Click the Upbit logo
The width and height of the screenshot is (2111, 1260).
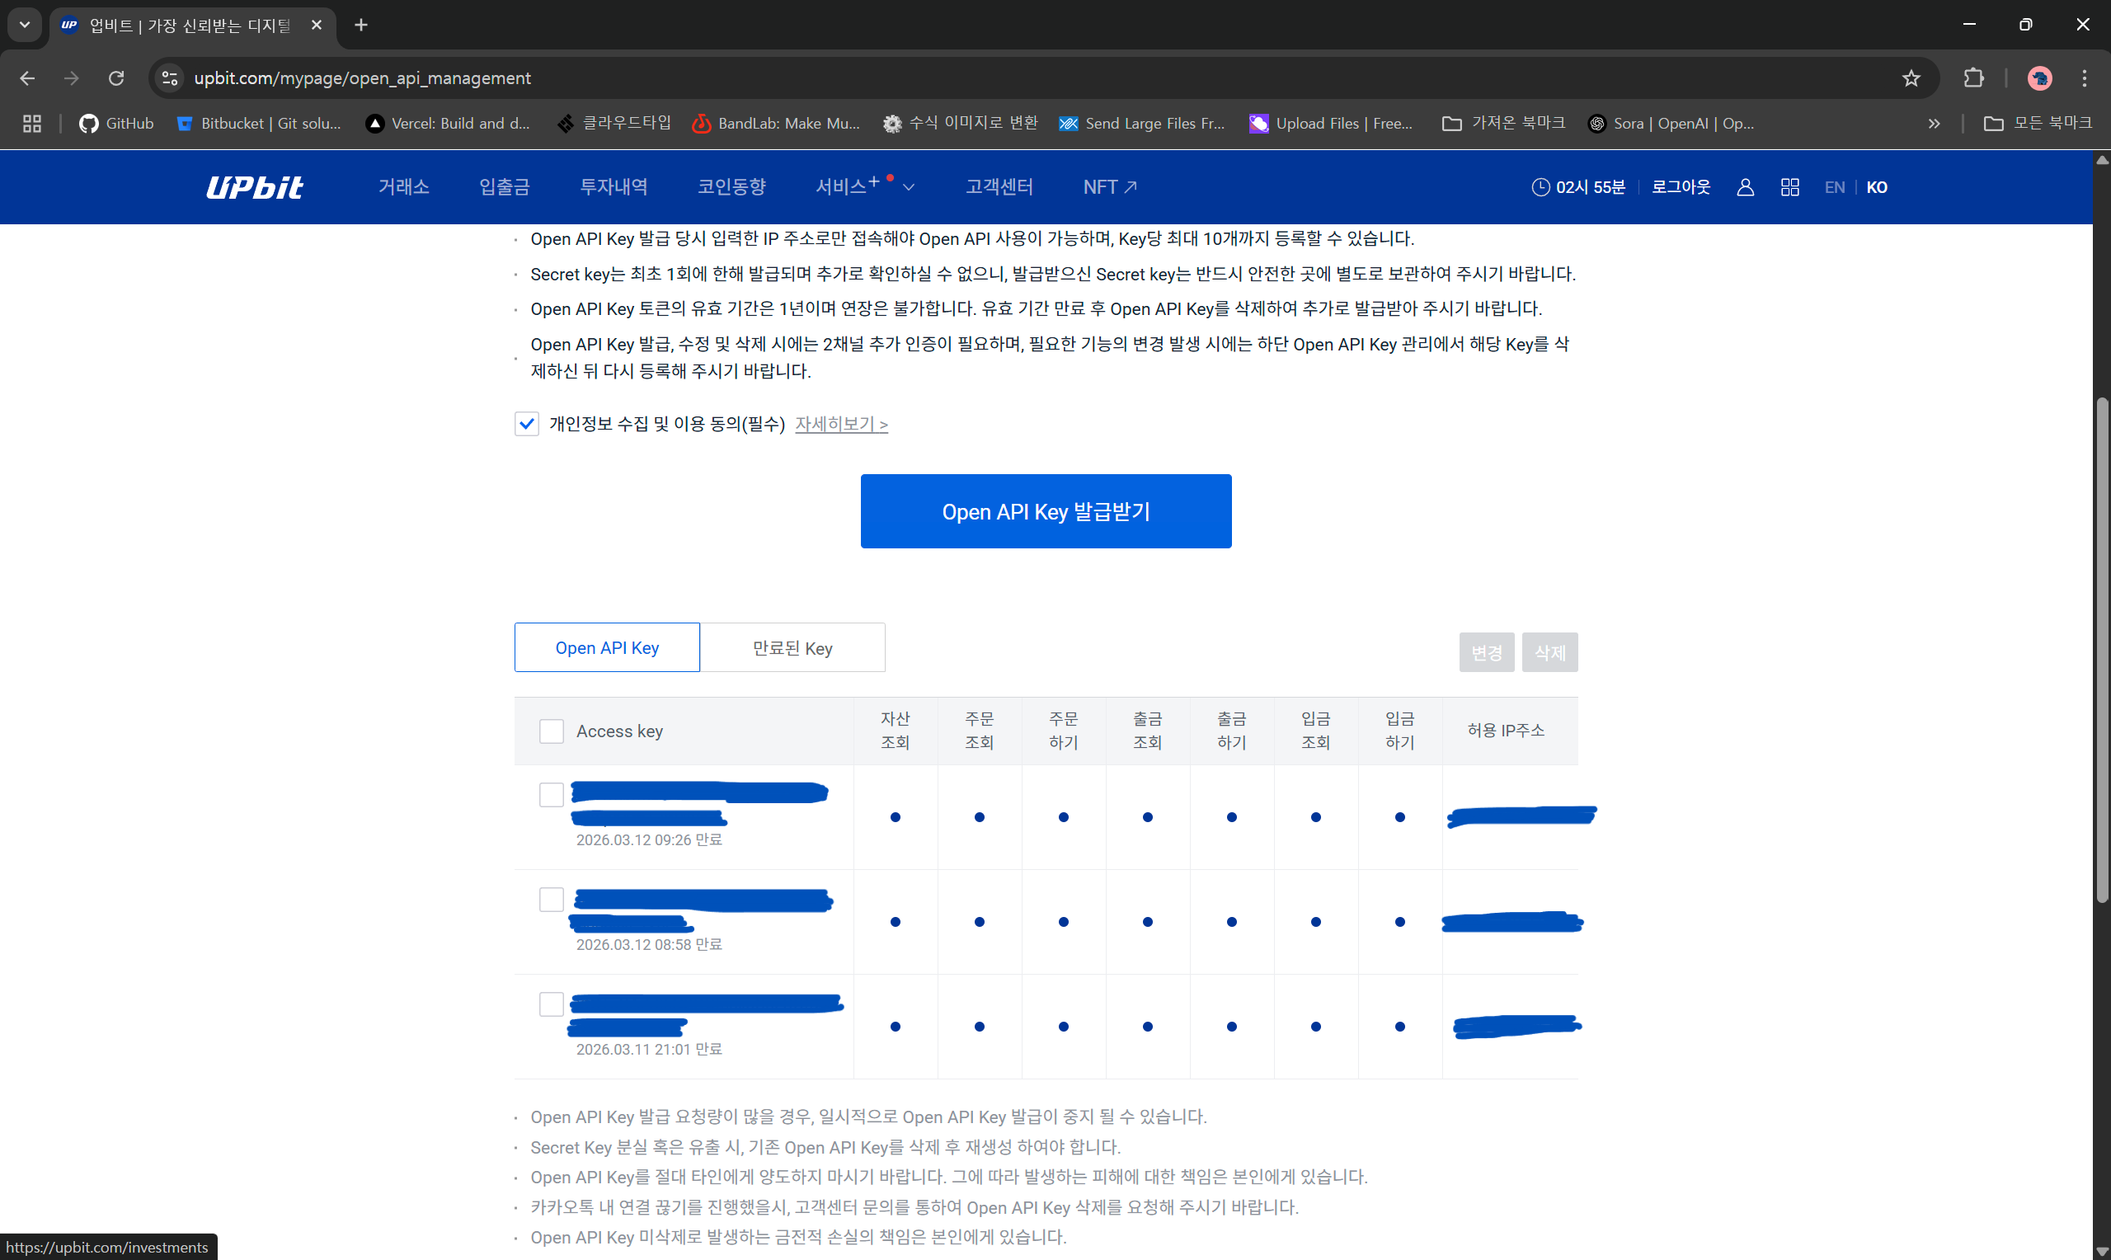coord(255,187)
